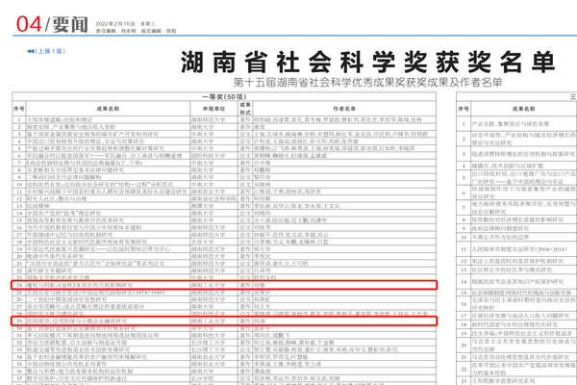Click '湖南工业大学' in row 24
577x385 pixels.
pos(208,285)
